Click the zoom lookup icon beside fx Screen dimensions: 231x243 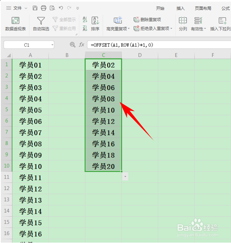(73, 45)
